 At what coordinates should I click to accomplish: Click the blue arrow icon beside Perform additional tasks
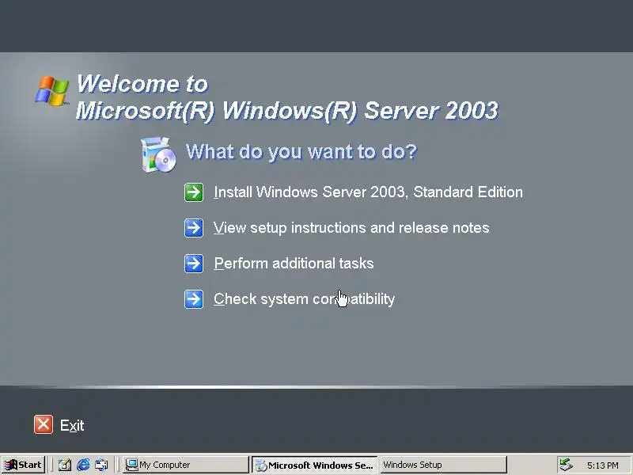[194, 264]
